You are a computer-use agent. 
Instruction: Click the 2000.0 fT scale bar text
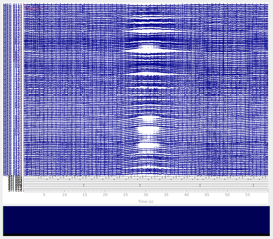(35, 9)
